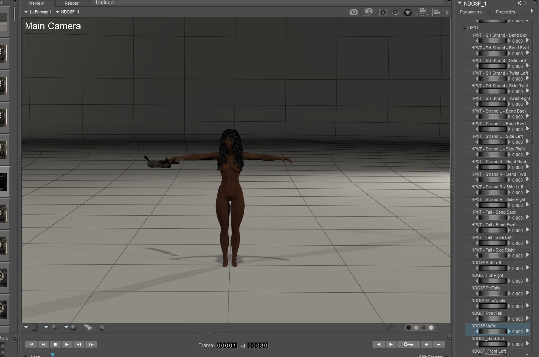Select the Preview tab
Viewport: 539px width, 357px height.
pos(36,3)
